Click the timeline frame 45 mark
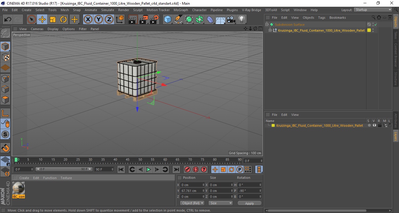399x213 pixels. pyautogui.click(x=128, y=160)
